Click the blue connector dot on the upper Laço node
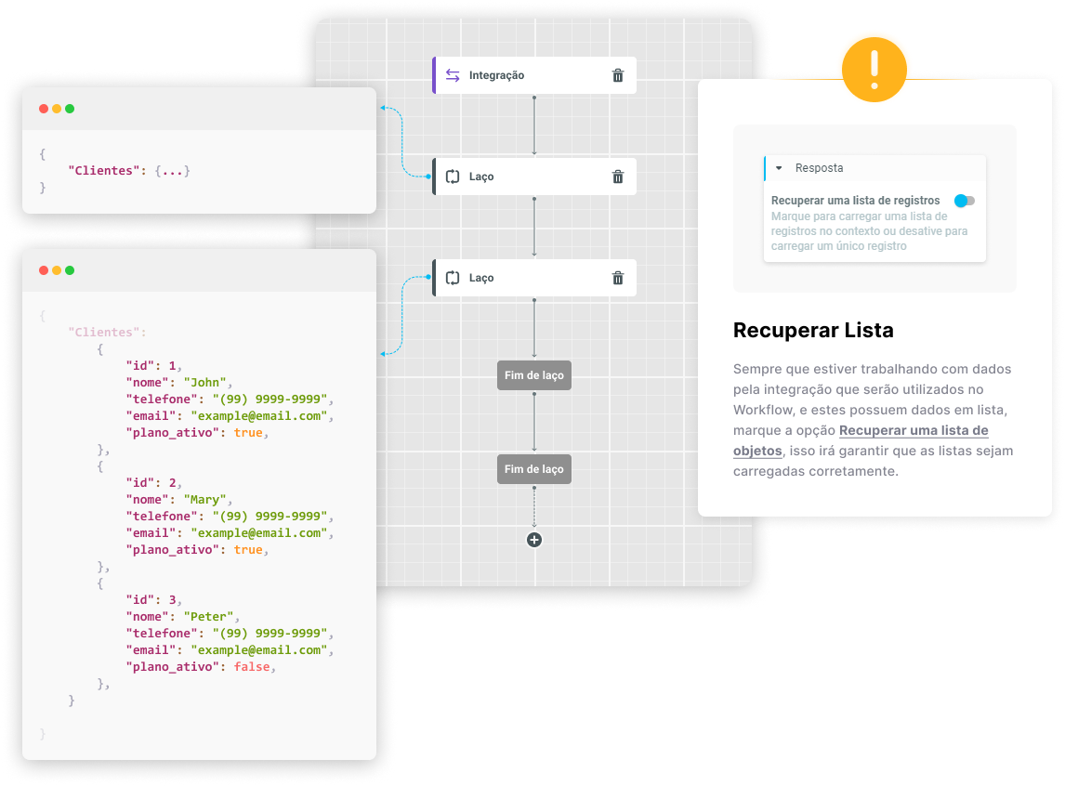1065x786 pixels. 428,176
